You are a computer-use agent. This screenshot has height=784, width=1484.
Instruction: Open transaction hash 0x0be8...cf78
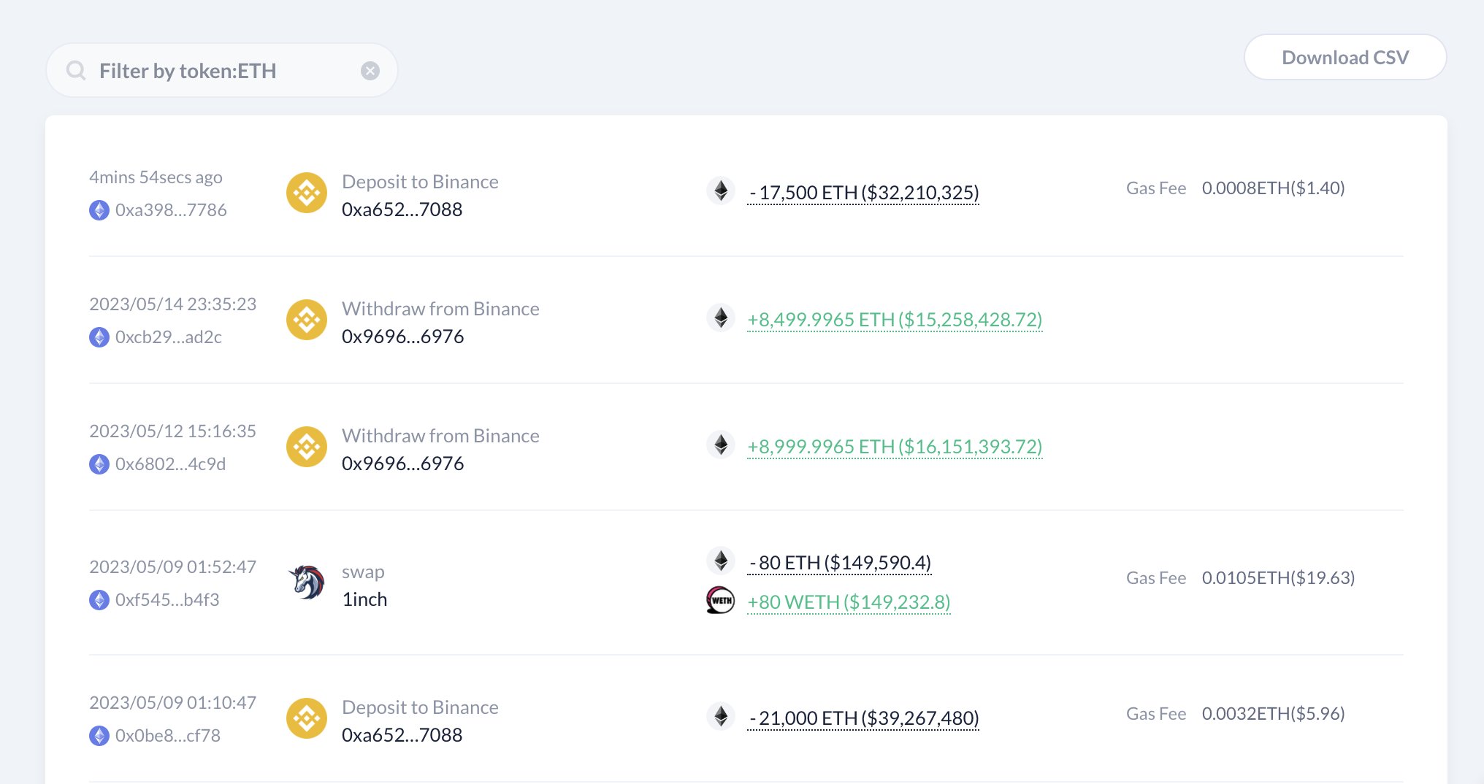(x=167, y=736)
